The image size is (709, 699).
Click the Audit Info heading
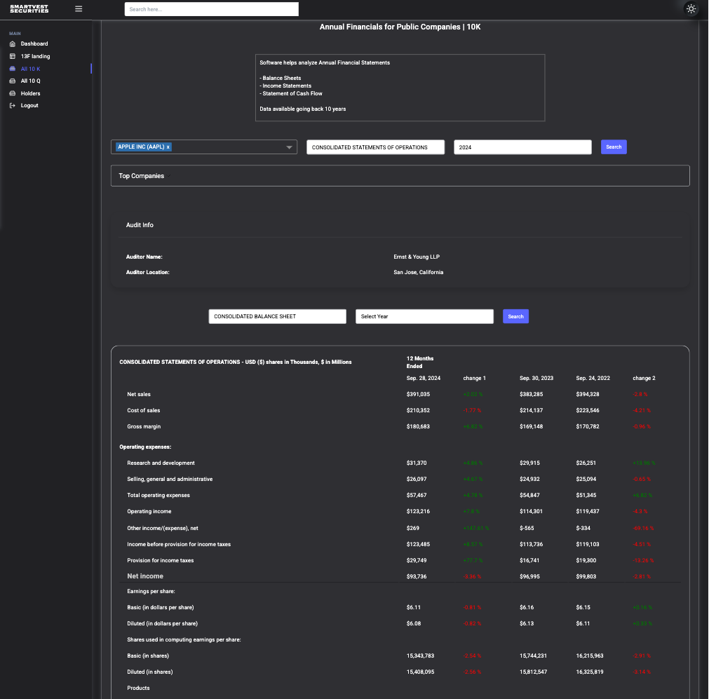coord(140,225)
